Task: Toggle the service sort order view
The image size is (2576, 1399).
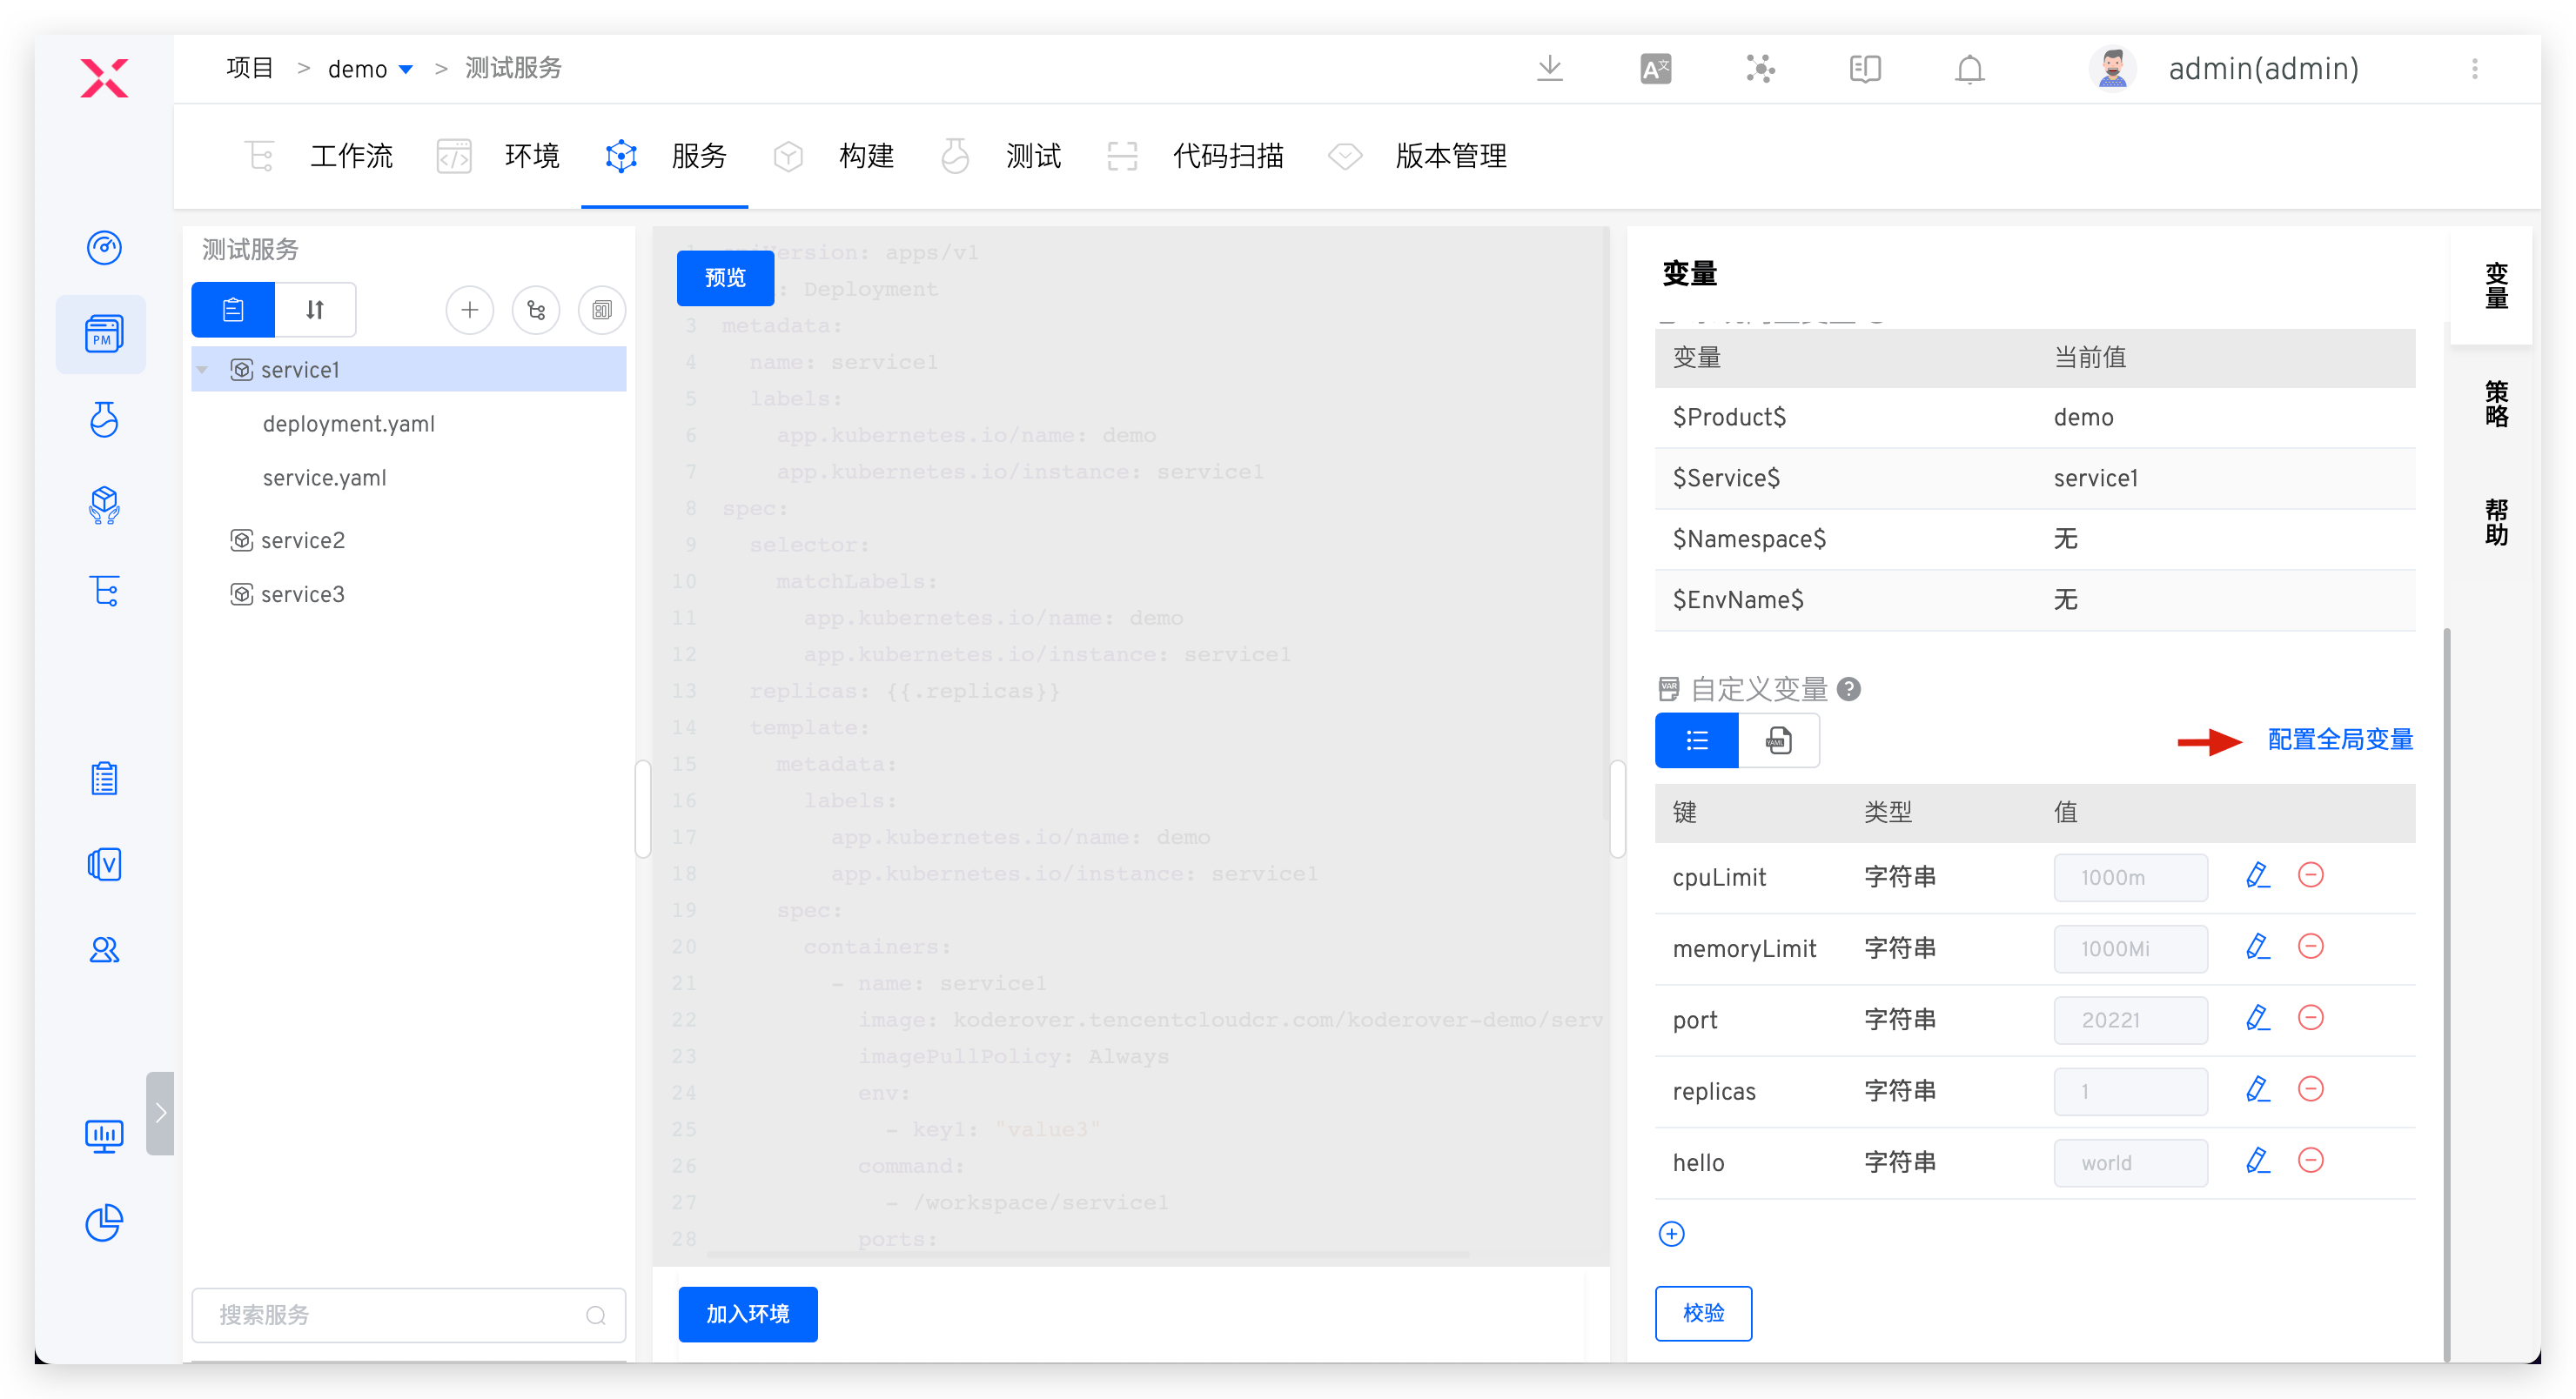Action: coord(315,310)
